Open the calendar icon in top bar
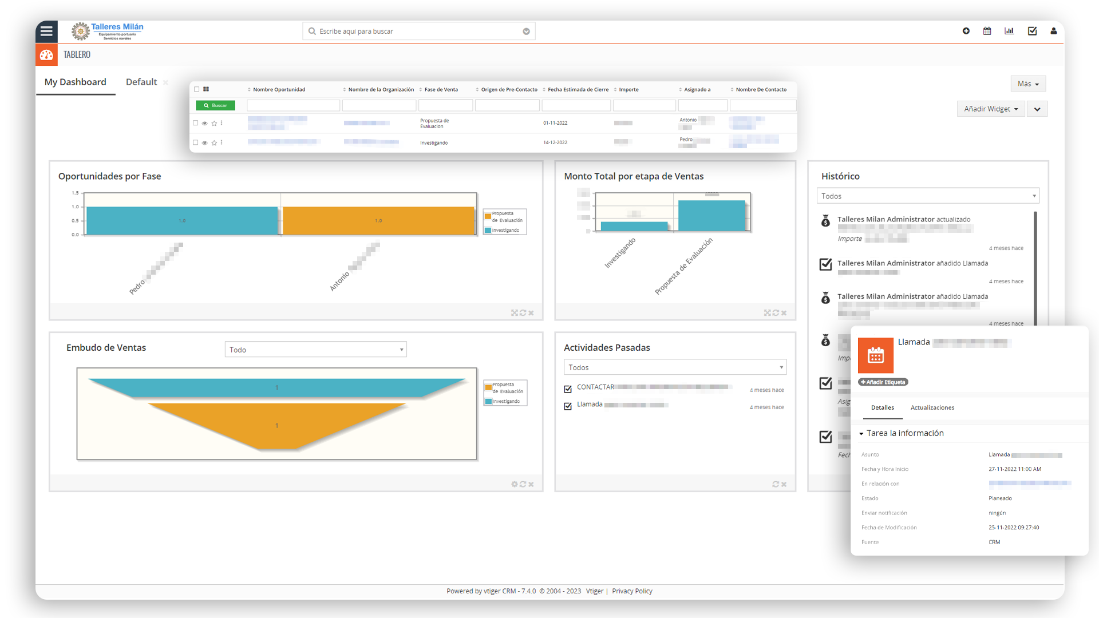The width and height of the screenshot is (1099, 618). point(987,31)
